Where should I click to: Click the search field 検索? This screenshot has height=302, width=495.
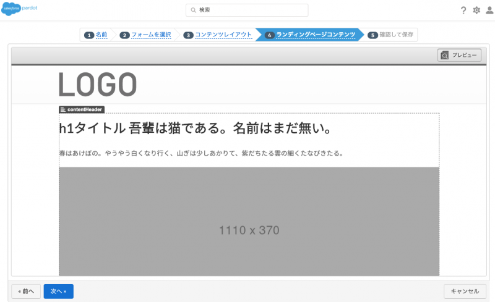point(247,10)
